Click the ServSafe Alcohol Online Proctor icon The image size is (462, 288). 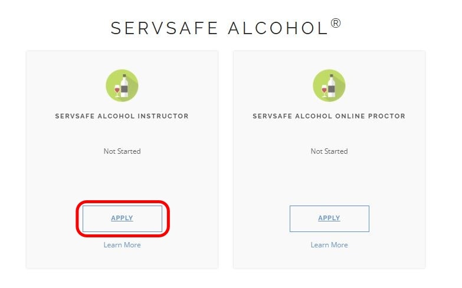pos(329,85)
